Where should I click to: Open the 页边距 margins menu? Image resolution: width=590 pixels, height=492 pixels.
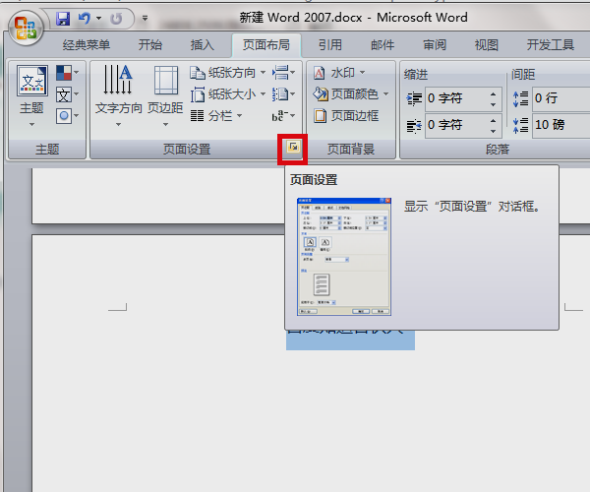click(165, 96)
